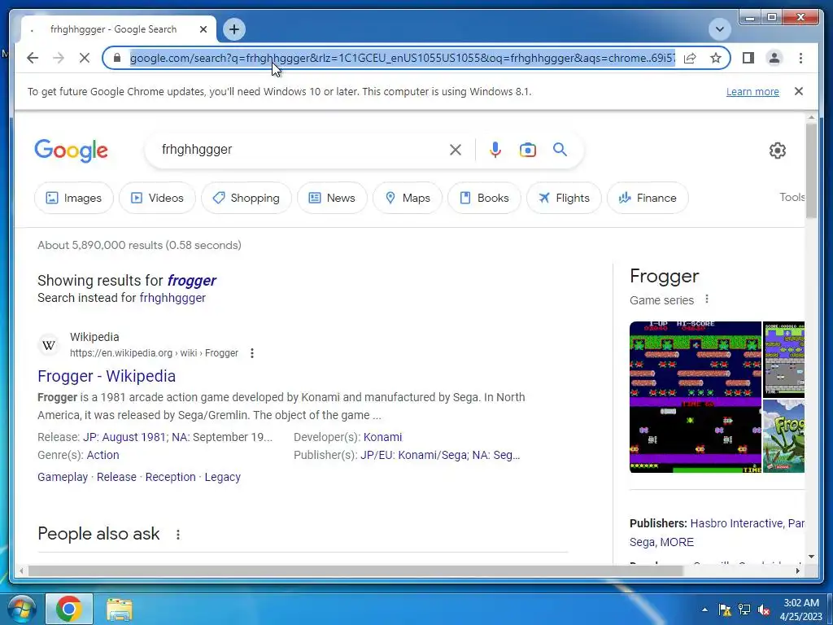Click the muted volume tray icon
The width and height of the screenshot is (833, 625).
coord(765,610)
